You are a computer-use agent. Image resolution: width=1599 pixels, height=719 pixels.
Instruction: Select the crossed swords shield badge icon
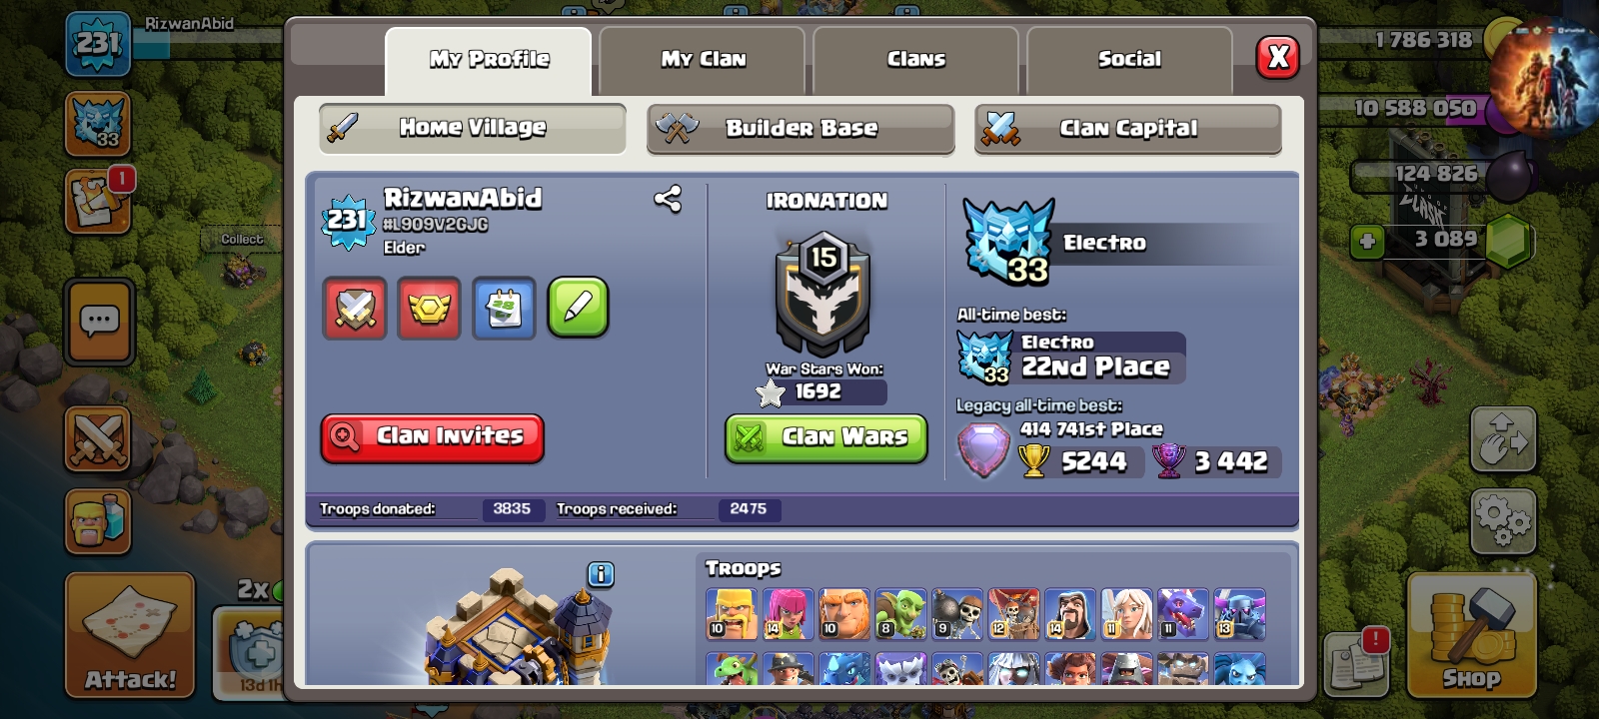click(355, 308)
